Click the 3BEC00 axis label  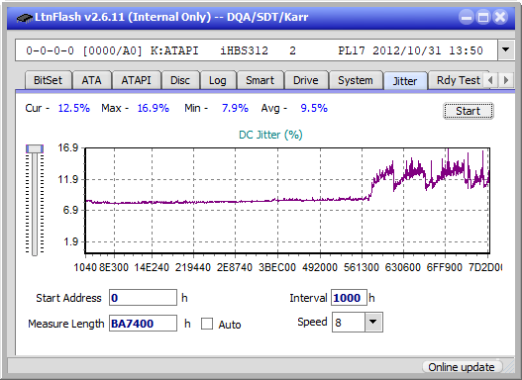(x=277, y=267)
